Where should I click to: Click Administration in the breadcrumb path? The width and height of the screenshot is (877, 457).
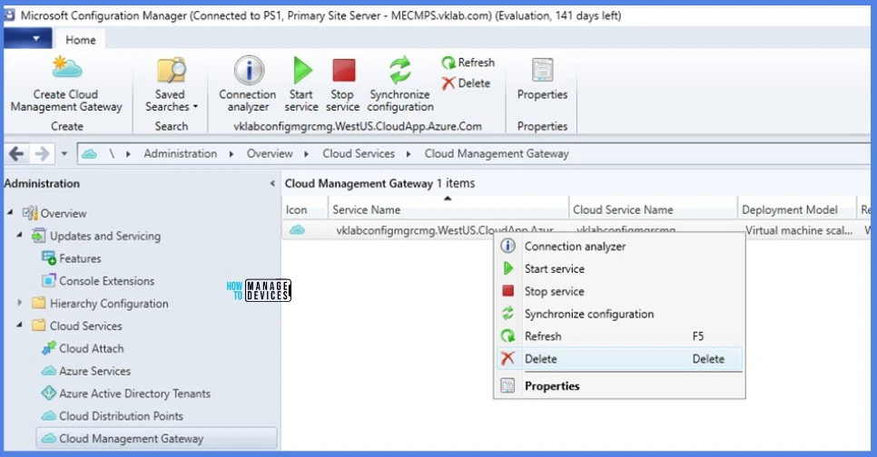click(180, 153)
